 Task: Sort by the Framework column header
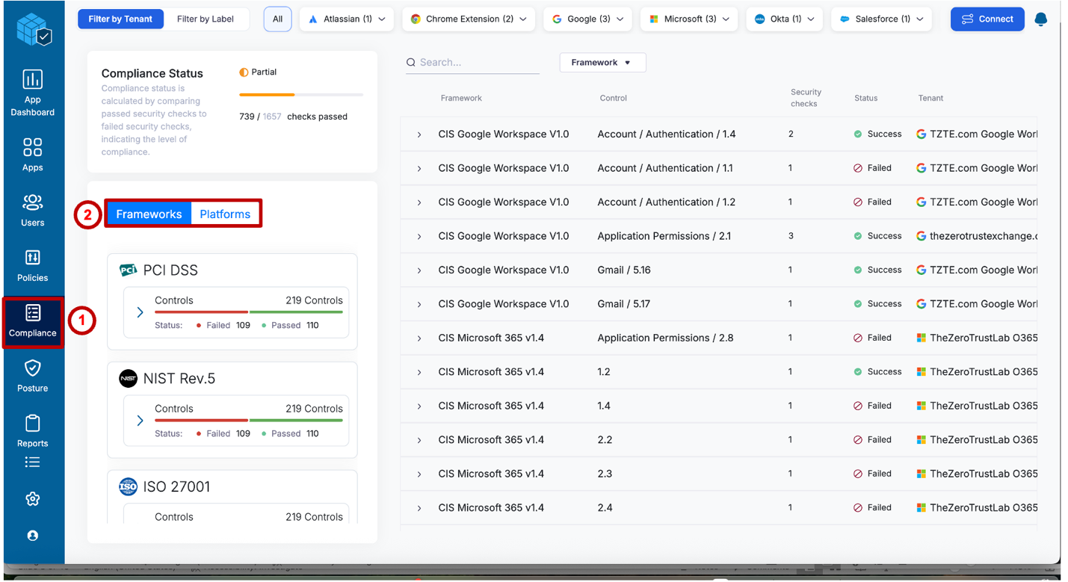461,98
